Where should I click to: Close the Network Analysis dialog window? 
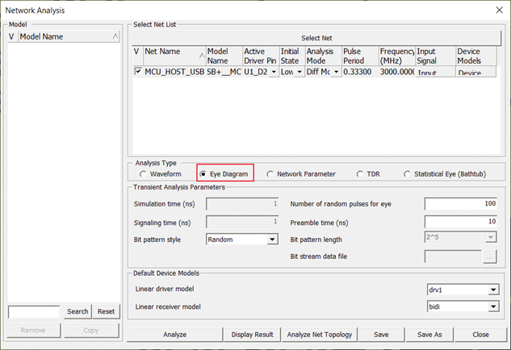[497, 10]
